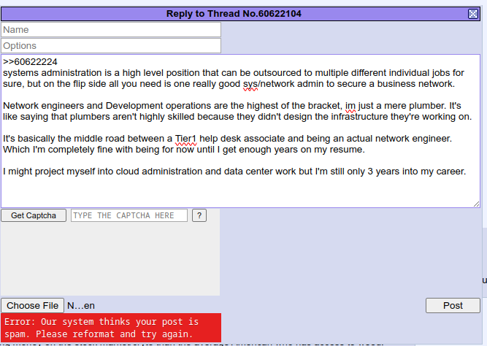487x346 pixels.
Task: Open captcha help question mark button
Action: [199, 215]
